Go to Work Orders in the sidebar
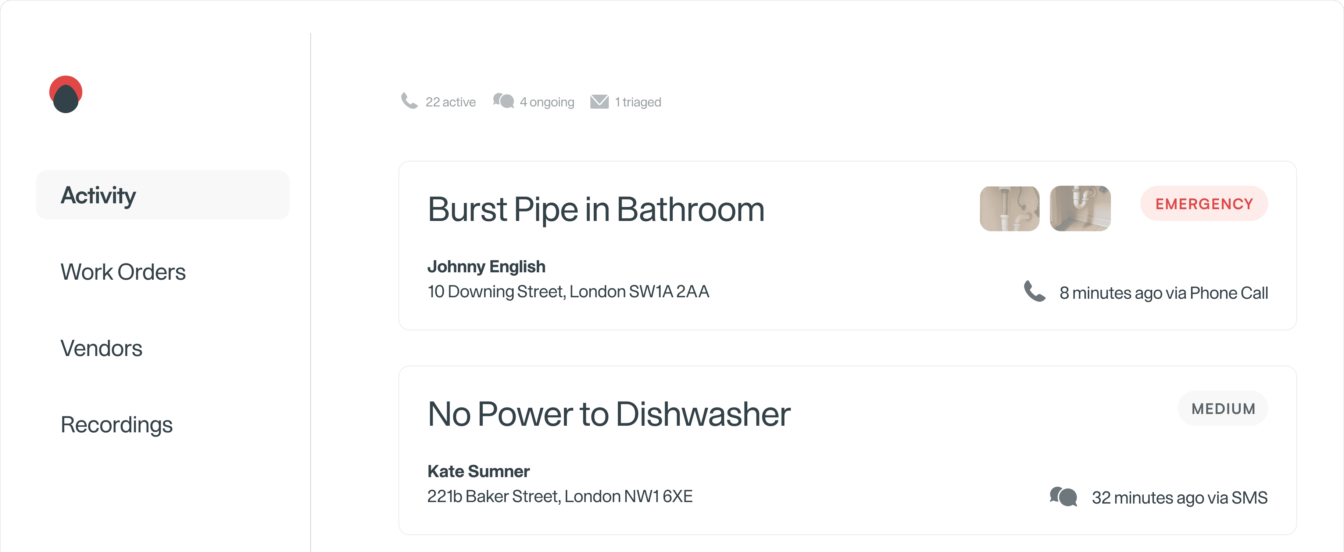Screen dimensions: 1344x552 (x=123, y=272)
